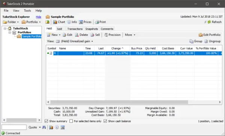Group the selected positions

196,41
